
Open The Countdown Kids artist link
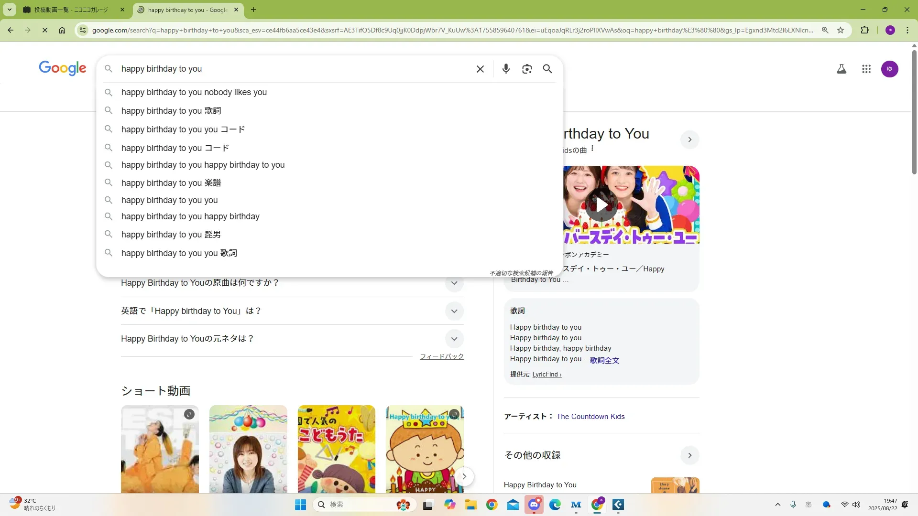(x=590, y=417)
